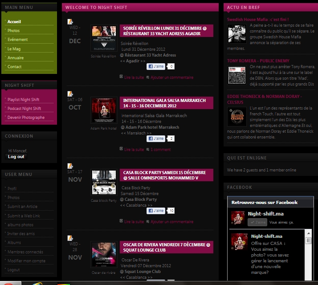Open the 1 comment link

(x=161, y=150)
